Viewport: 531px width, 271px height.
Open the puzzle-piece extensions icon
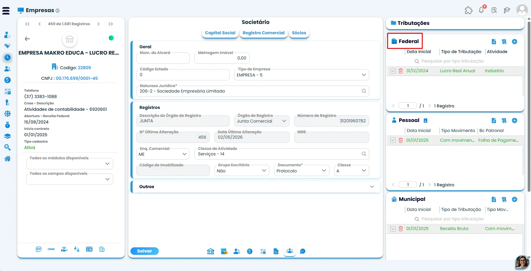pyautogui.click(x=469, y=10)
